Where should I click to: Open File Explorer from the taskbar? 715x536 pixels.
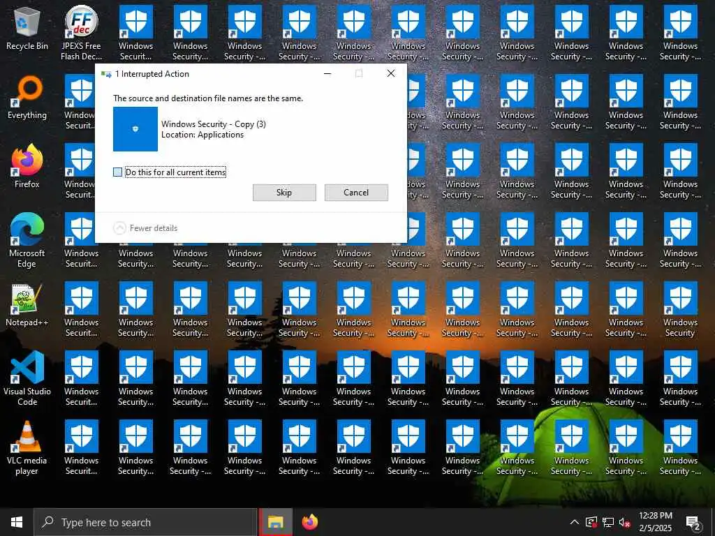[275, 522]
